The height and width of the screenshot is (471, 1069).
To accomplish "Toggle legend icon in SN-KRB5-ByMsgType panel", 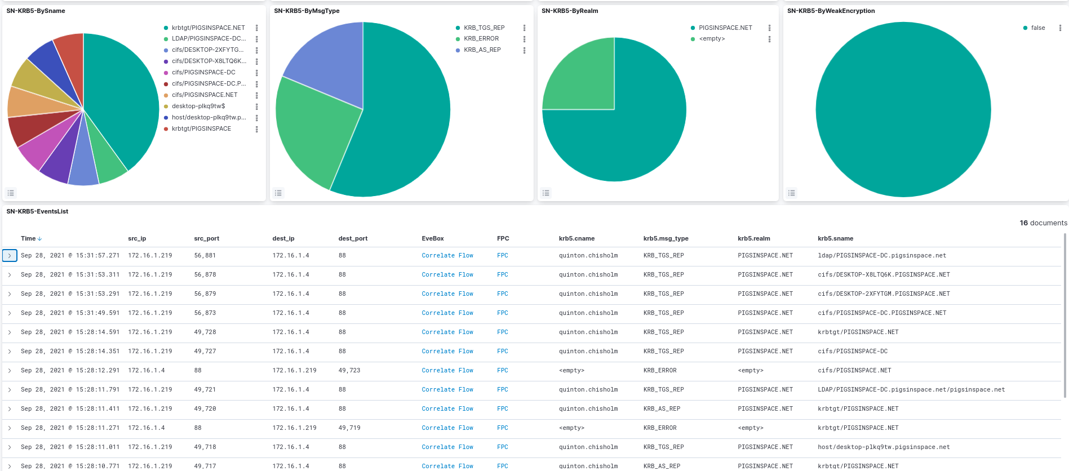I will (278, 193).
